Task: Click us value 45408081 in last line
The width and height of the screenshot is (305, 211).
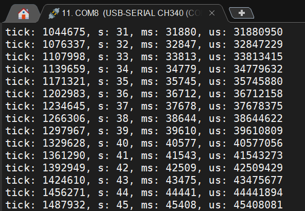Action: pyautogui.click(x=258, y=205)
